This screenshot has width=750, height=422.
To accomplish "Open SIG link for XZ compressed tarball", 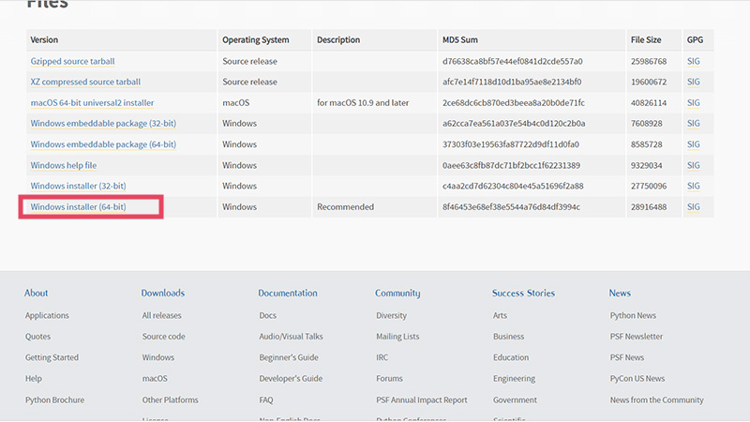I will pyautogui.click(x=694, y=82).
